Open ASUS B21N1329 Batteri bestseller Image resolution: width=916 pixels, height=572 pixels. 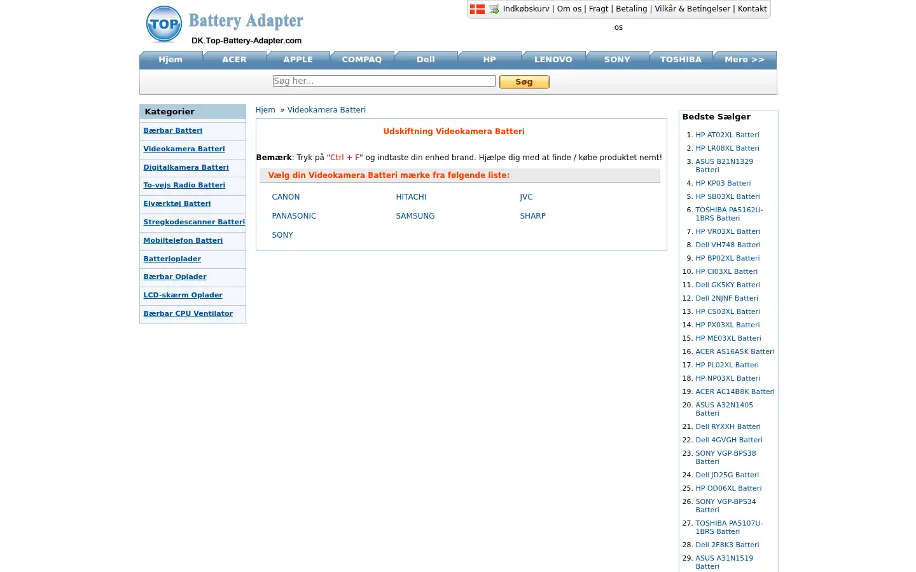(724, 166)
